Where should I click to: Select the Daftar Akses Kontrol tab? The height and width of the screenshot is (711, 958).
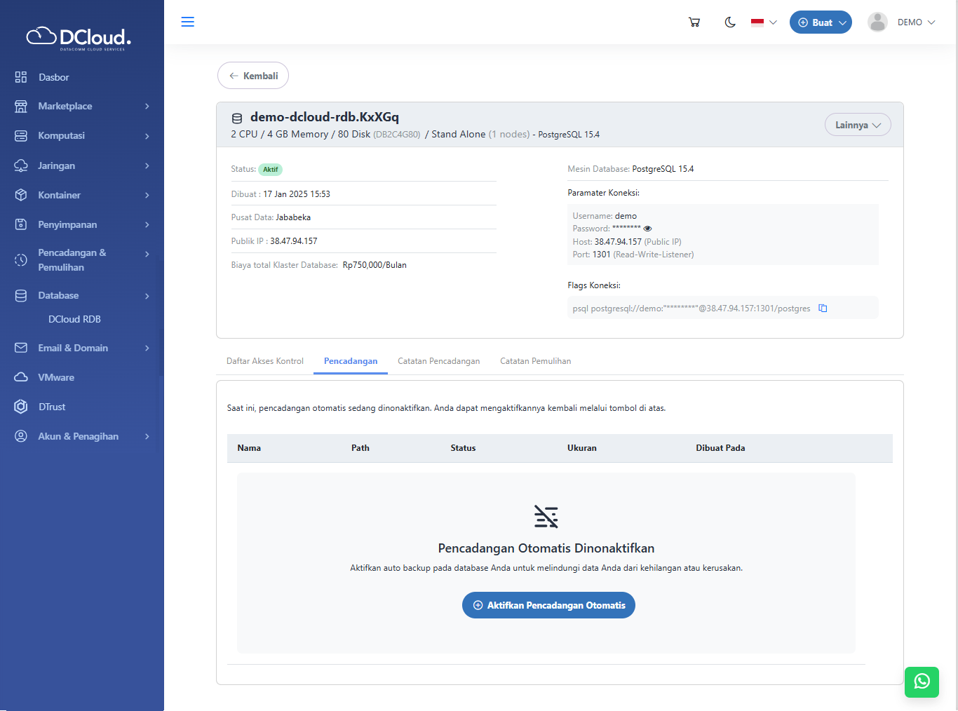265,361
